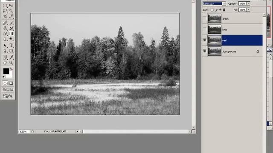Select the green layer thumbnail
273x153 pixels.
(215, 18)
